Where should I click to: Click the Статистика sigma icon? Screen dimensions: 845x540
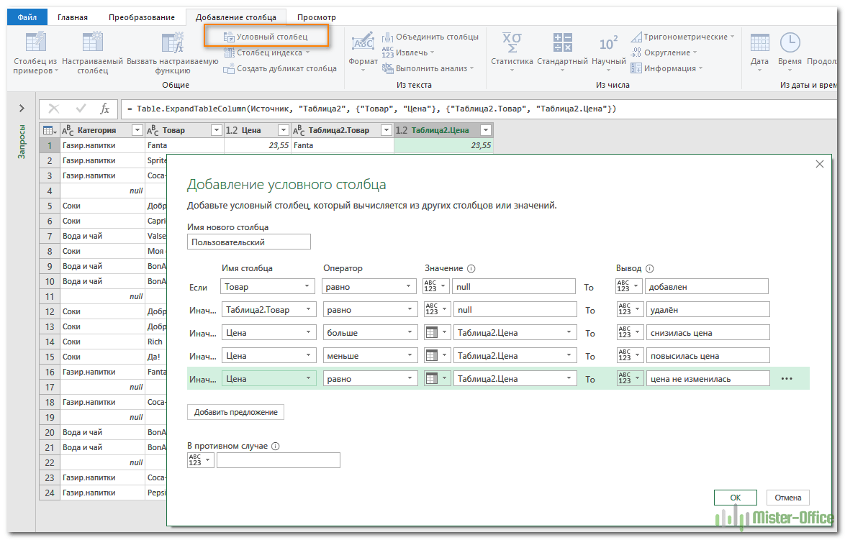[512, 43]
